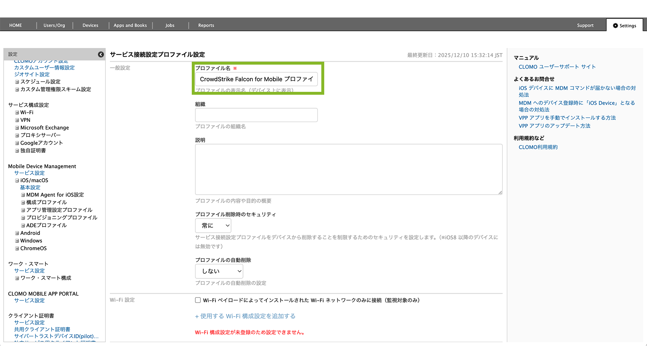Expand the Android tree node
The image size is (647, 363).
click(17, 233)
